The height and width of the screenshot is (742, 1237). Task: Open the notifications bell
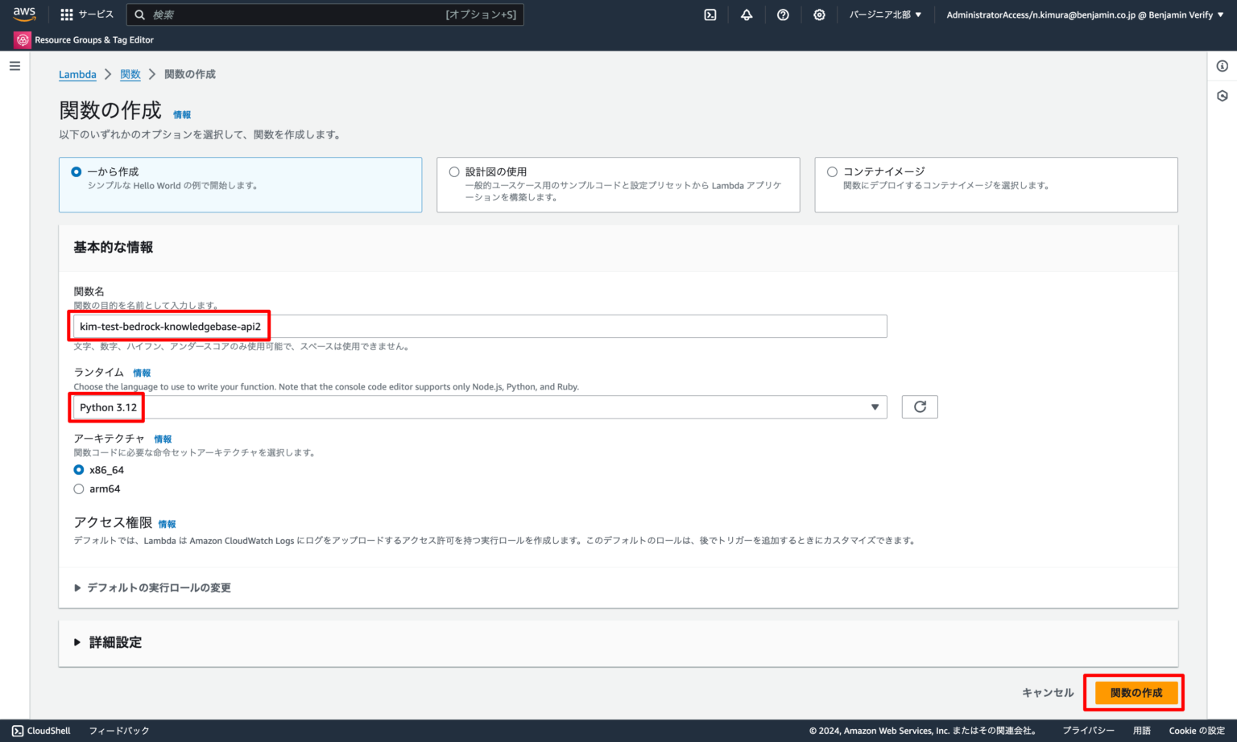click(746, 14)
